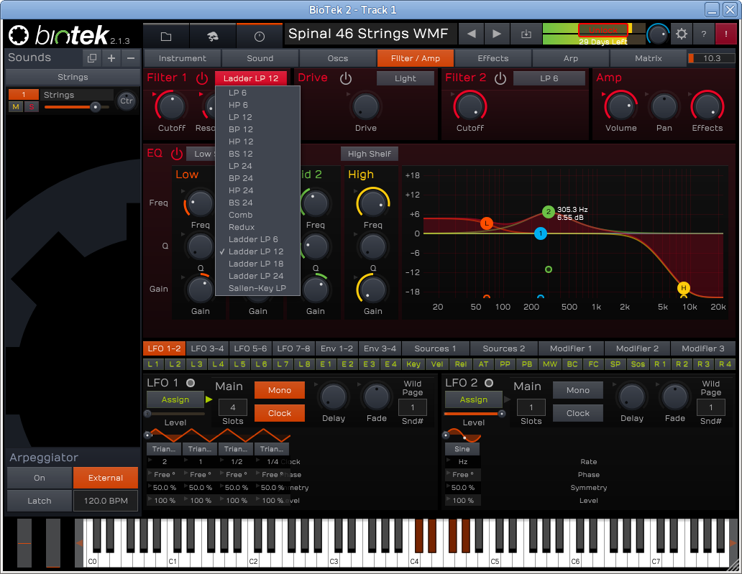Adjust Strings sound volume slider
The height and width of the screenshot is (574, 742).
click(x=77, y=107)
